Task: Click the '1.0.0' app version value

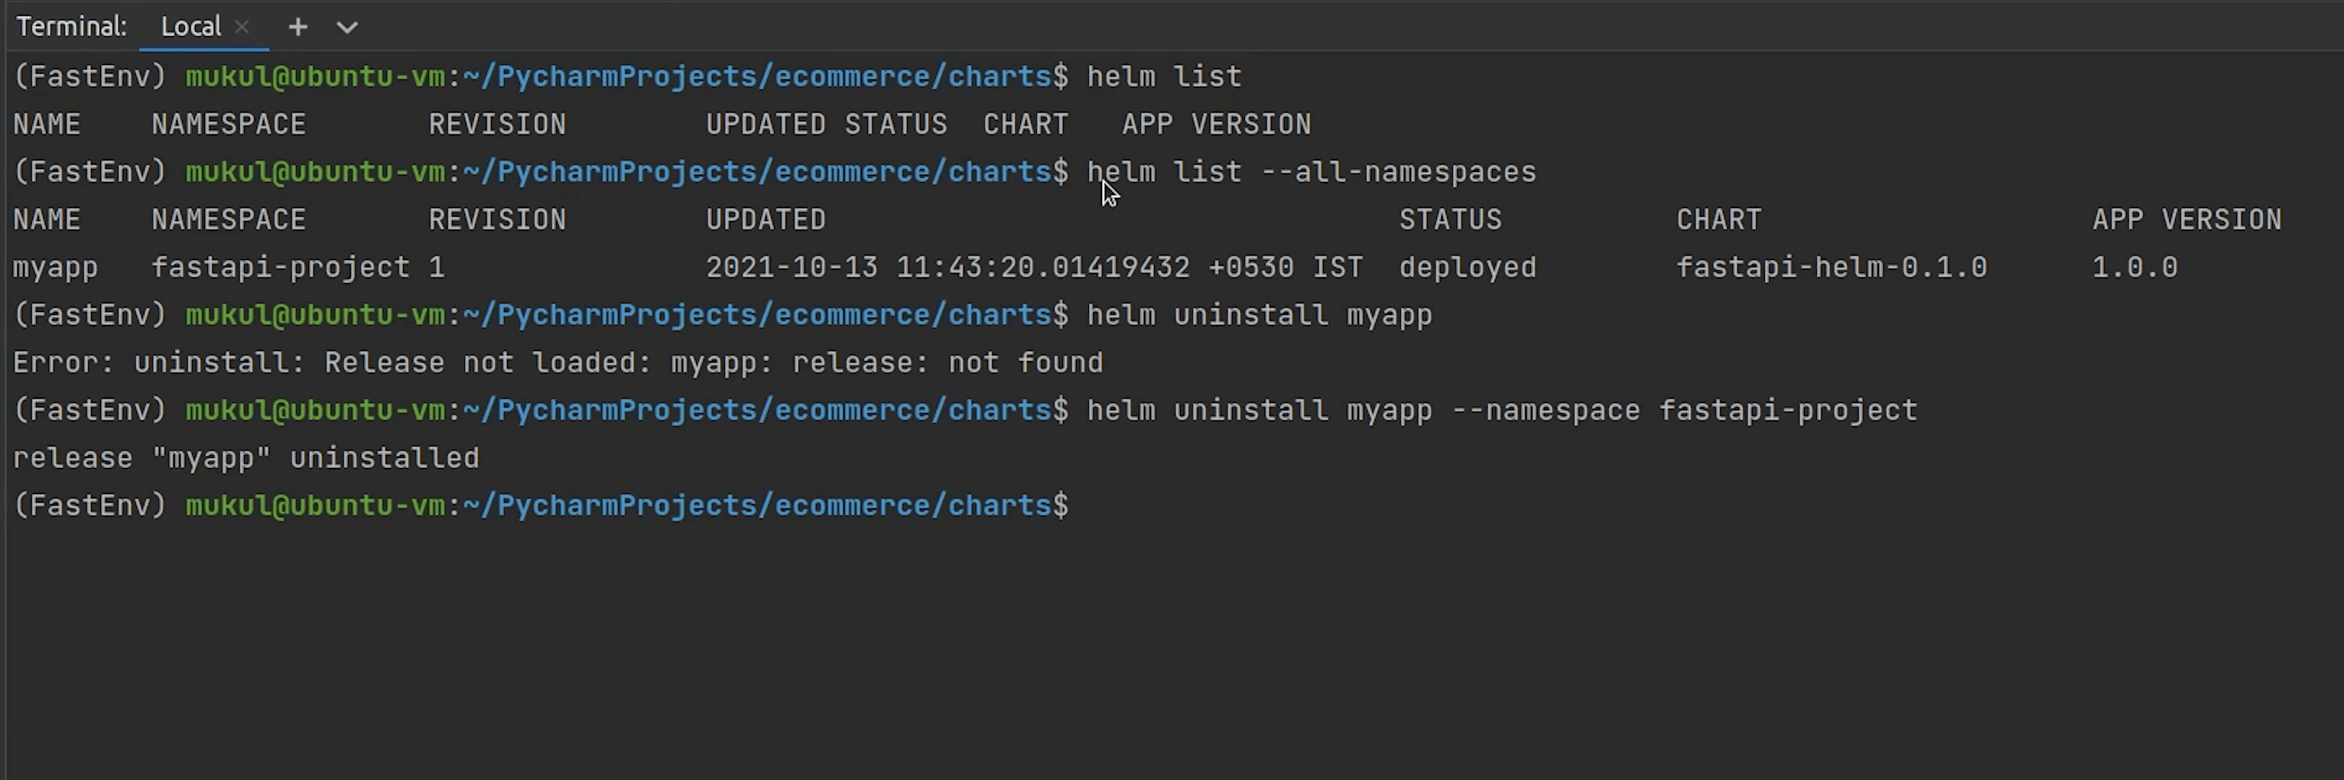Action: (2134, 268)
